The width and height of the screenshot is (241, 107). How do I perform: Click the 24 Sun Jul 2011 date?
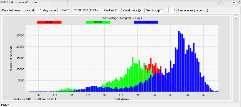tap(23, 99)
